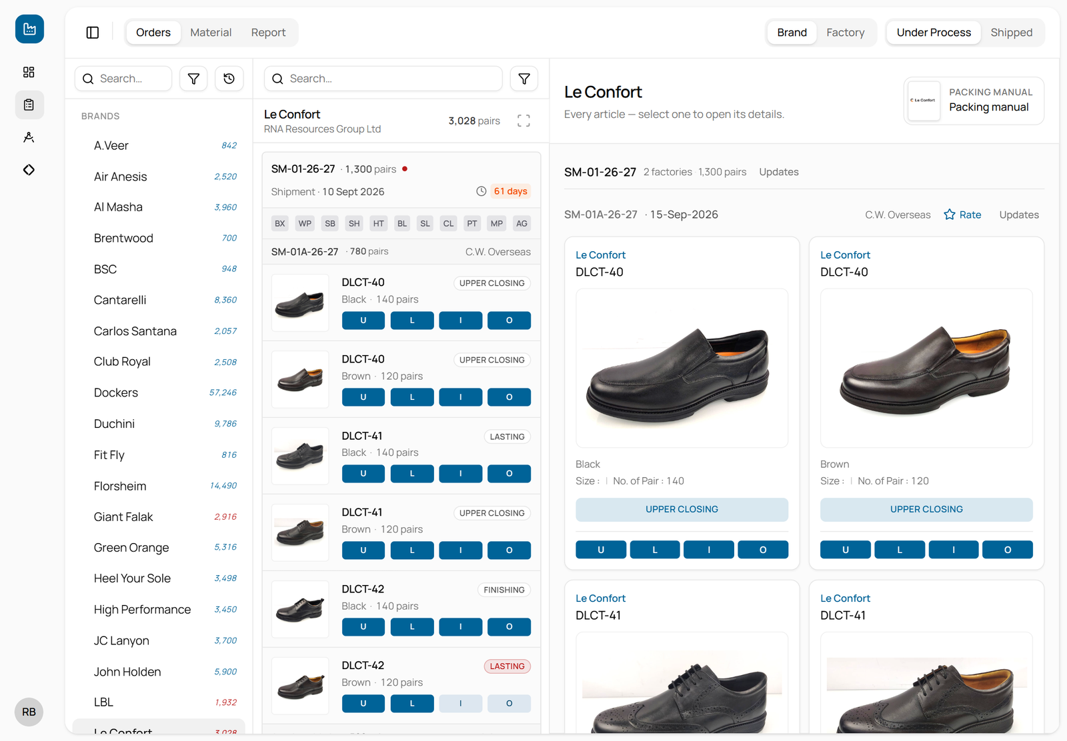Switch to the Shipped toggle
Image resolution: width=1067 pixels, height=741 pixels.
pyautogui.click(x=1011, y=33)
